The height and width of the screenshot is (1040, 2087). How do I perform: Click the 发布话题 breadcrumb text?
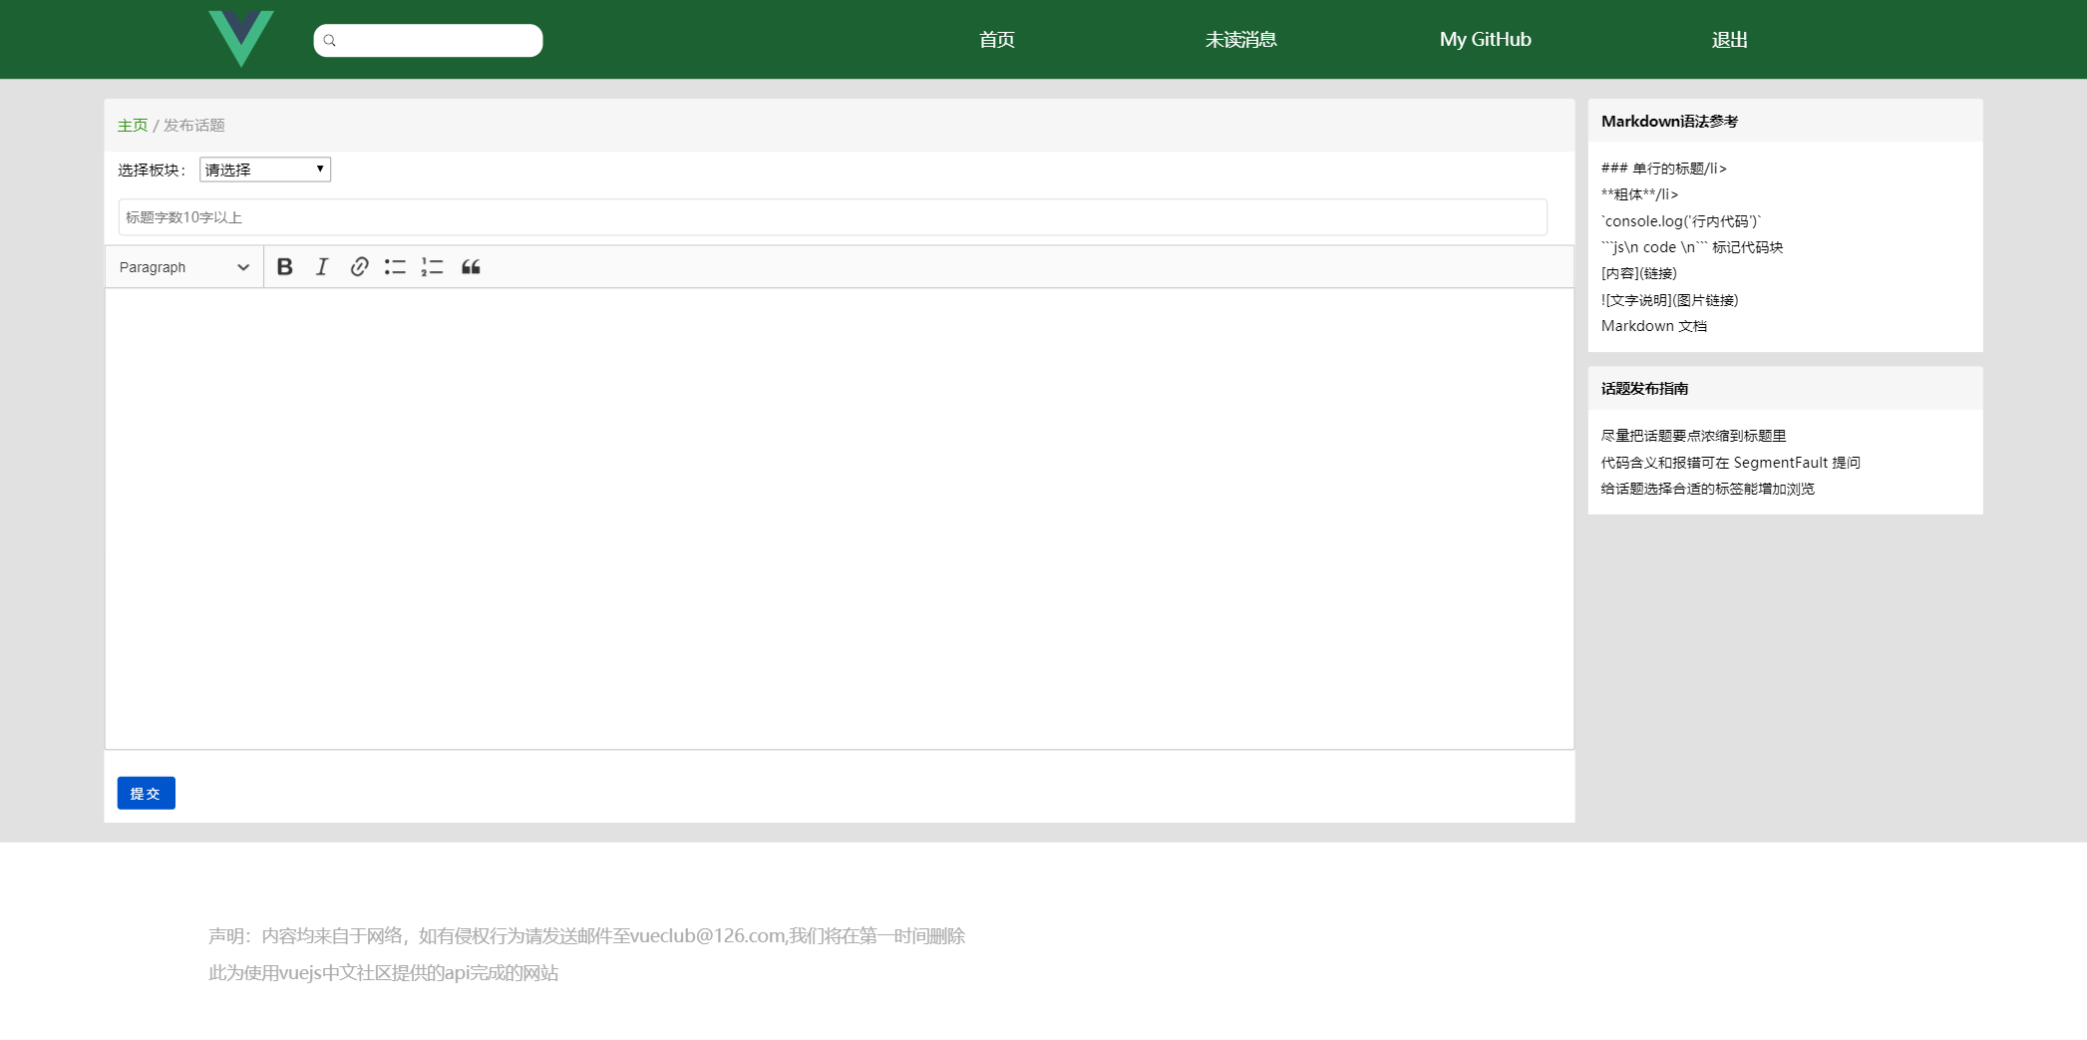click(x=194, y=126)
